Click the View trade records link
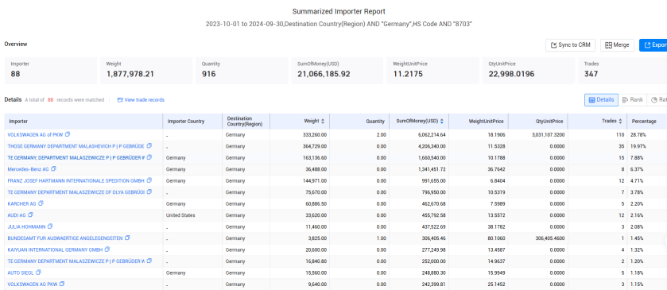 pyautogui.click(x=141, y=100)
